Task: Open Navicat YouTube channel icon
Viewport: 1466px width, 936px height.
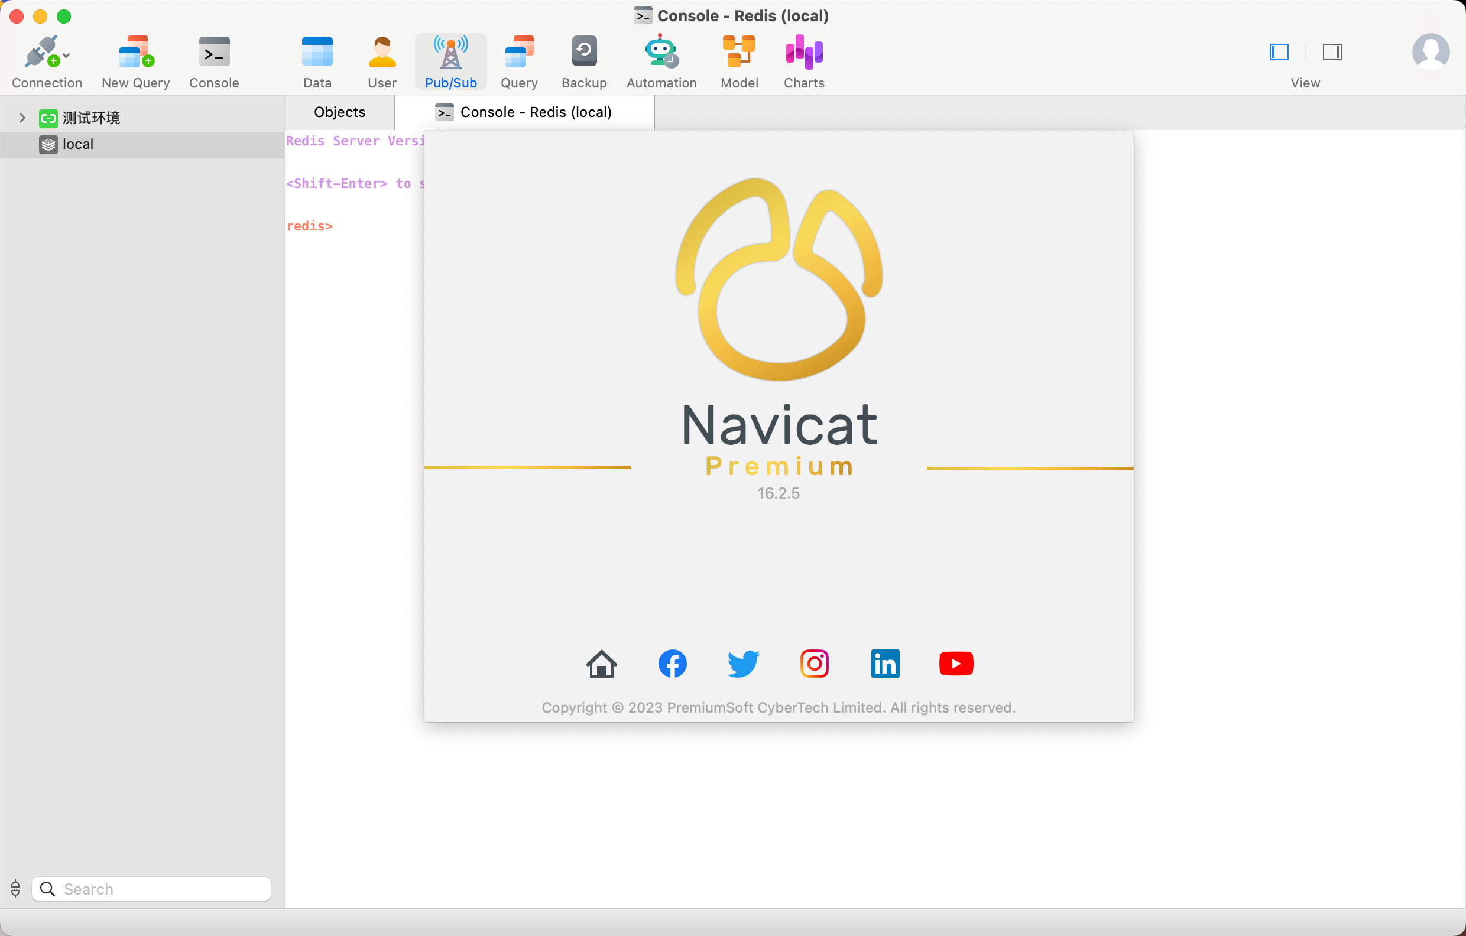Action: 956,664
